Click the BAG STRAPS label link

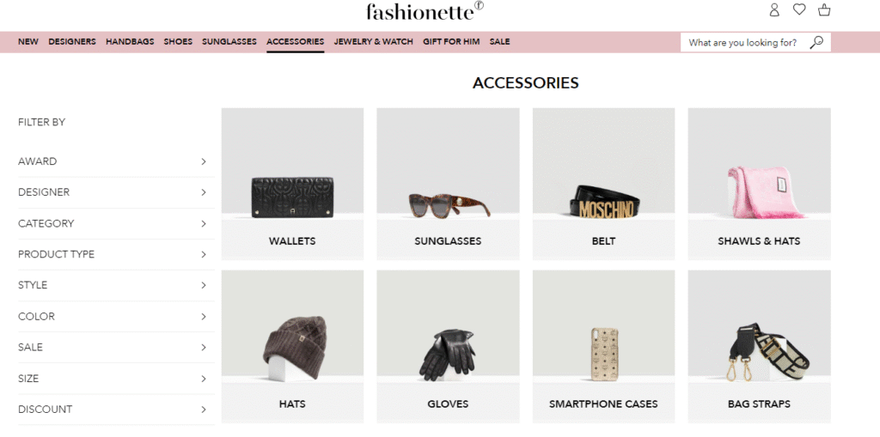[x=759, y=404]
